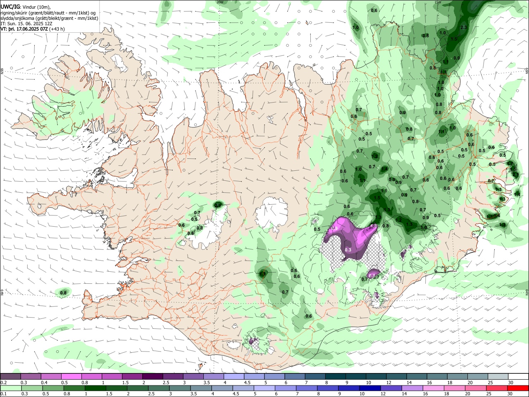Pick dark purple upper legend swatch between 2 and 2.5
The height and width of the screenshot is (397, 529).
tap(153, 377)
